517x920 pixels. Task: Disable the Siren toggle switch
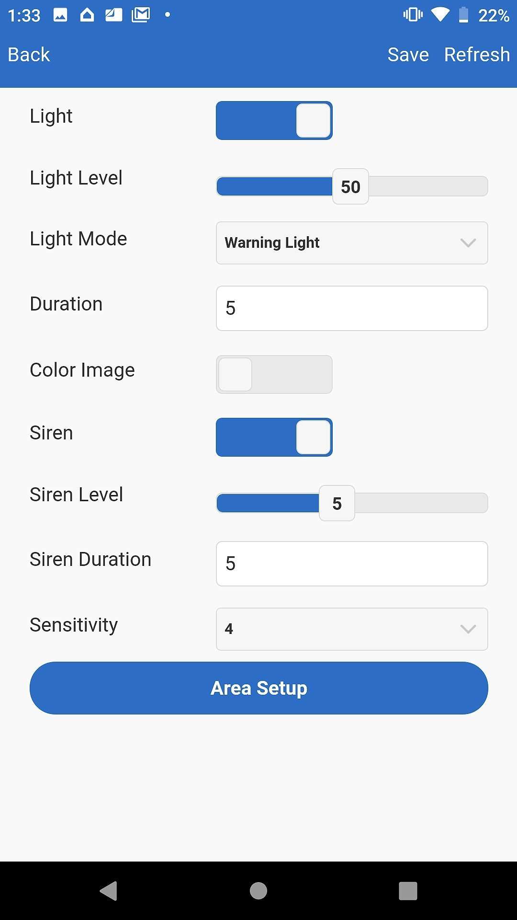[x=274, y=437]
